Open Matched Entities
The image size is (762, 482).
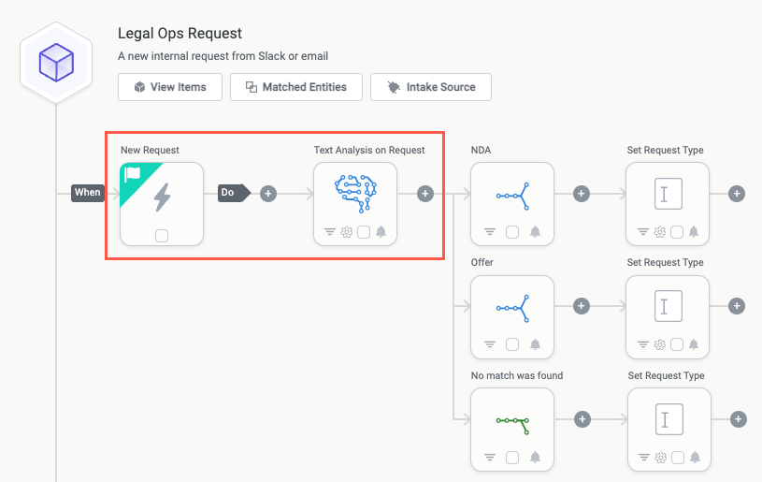point(295,87)
